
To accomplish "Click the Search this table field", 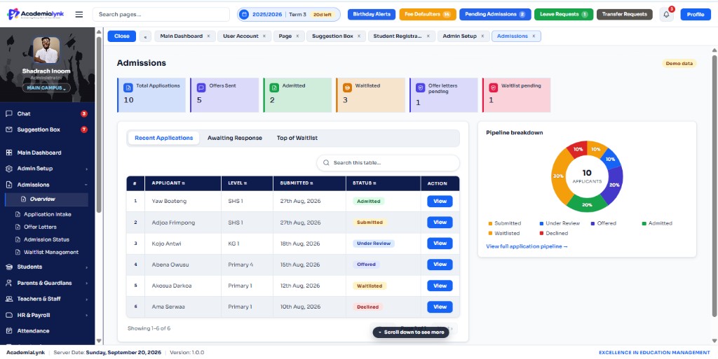I will pyautogui.click(x=388, y=162).
